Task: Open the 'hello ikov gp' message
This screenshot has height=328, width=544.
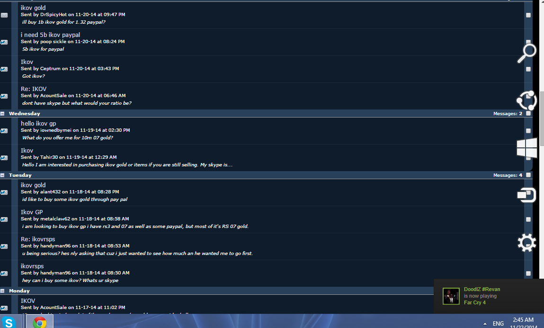Action: [38, 123]
